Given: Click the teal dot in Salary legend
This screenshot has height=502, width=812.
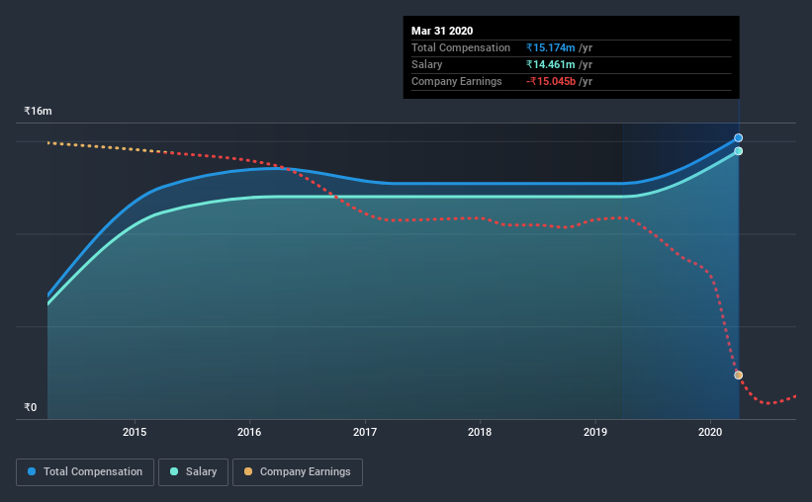Looking at the screenshot, I should click(x=174, y=471).
